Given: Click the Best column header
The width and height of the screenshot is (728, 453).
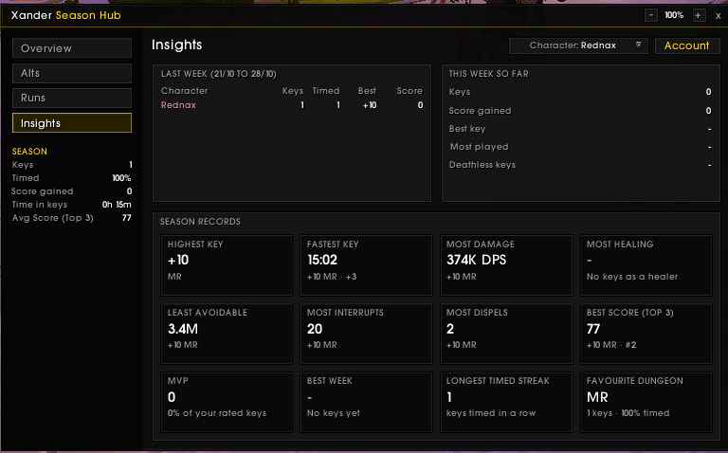Looking at the screenshot, I should click(367, 91).
